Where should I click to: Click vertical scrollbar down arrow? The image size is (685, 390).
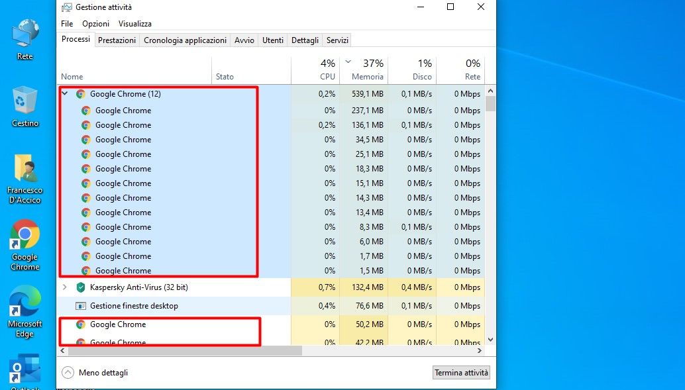491,340
